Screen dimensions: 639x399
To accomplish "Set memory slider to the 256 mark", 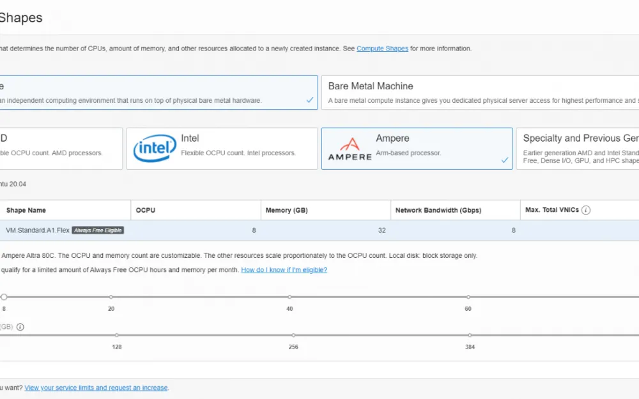I will (293, 335).
